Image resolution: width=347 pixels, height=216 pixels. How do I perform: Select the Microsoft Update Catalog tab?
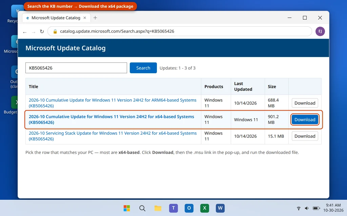(x=56, y=18)
